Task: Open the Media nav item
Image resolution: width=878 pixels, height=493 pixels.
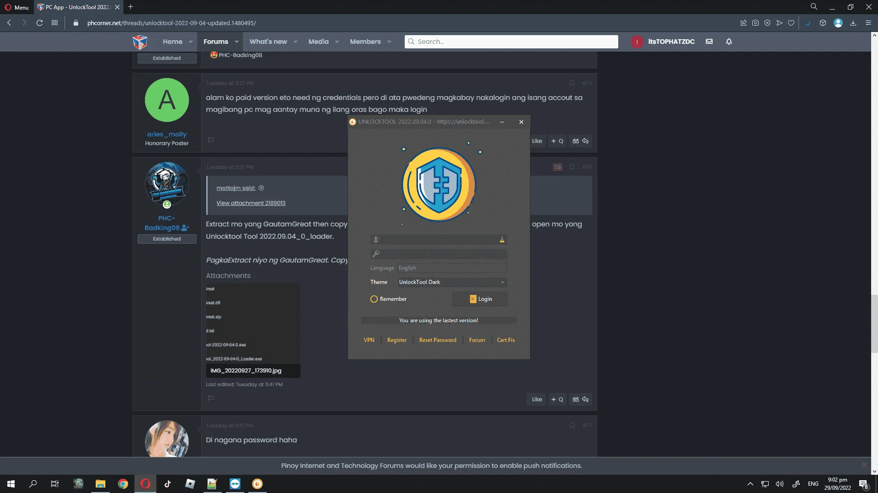Action: tap(318, 42)
